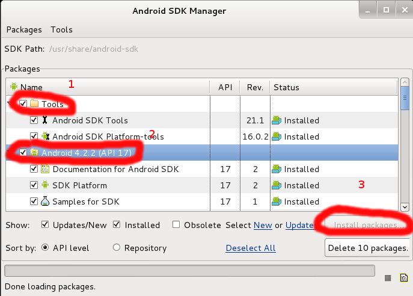Select the Documentation for Android SDK row text
413x296 pixels.
tap(115, 169)
